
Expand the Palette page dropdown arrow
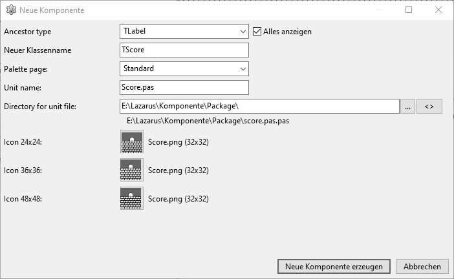243,69
